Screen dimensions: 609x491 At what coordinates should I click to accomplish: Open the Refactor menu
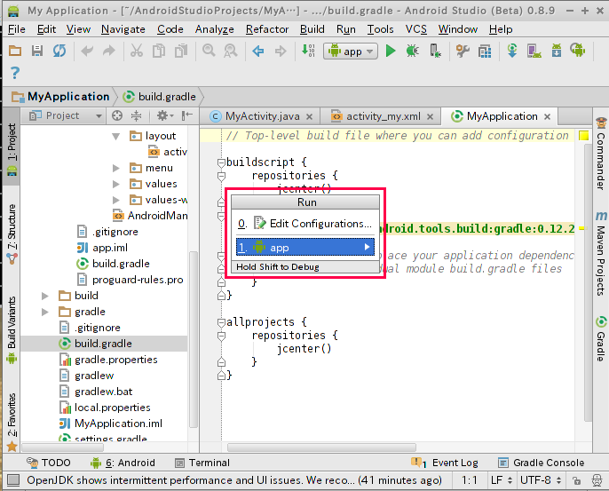point(267,29)
